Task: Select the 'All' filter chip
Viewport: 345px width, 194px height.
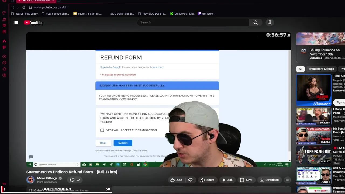Action: click(300, 69)
